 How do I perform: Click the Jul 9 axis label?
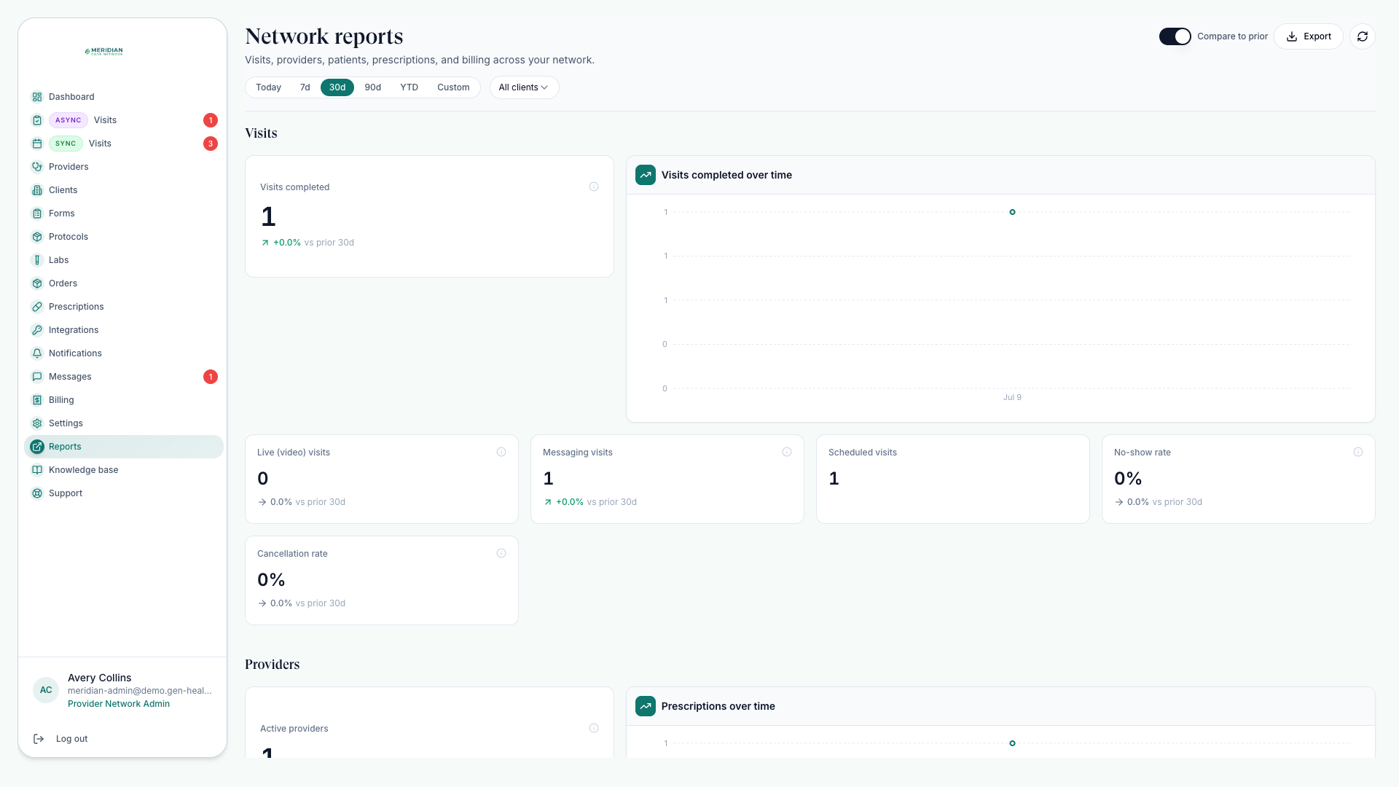pos(1012,397)
